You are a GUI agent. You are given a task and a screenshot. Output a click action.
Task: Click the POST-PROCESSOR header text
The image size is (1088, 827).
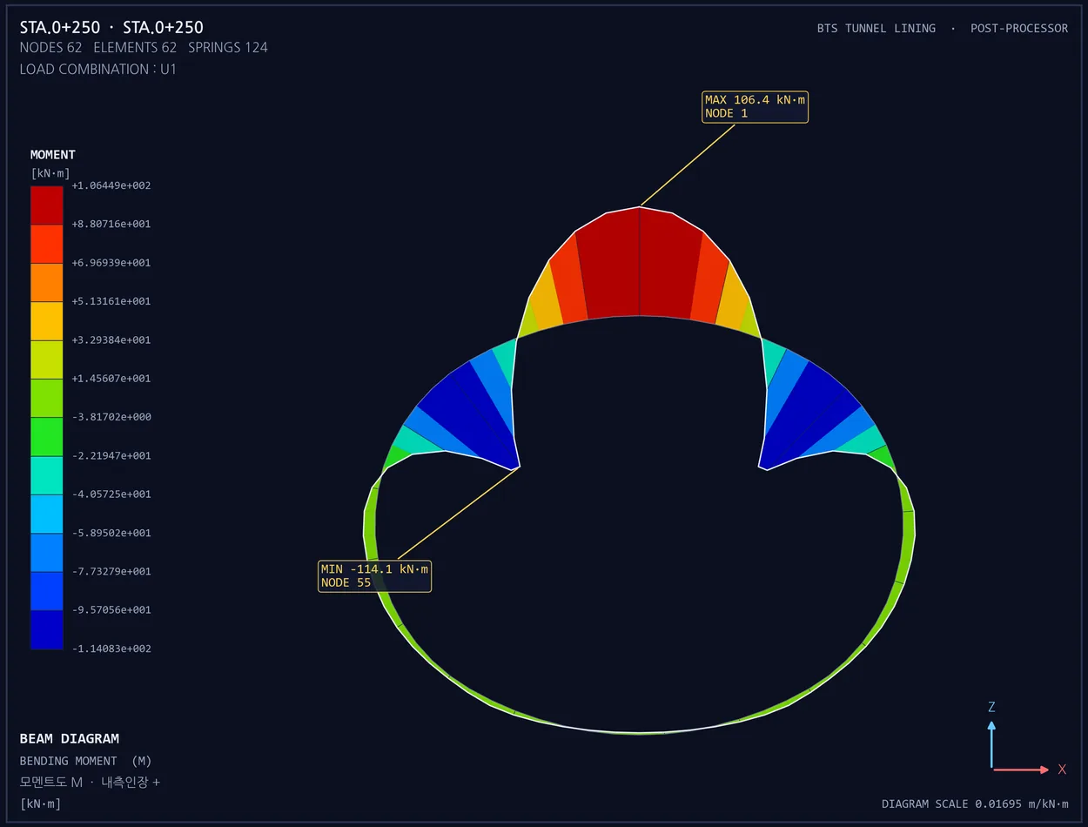(1019, 28)
